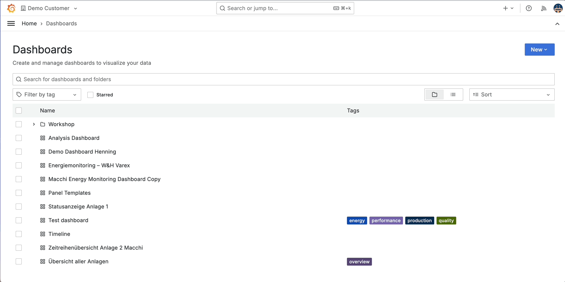Click the purple overview tag
This screenshot has height=282, width=565.
(359, 261)
